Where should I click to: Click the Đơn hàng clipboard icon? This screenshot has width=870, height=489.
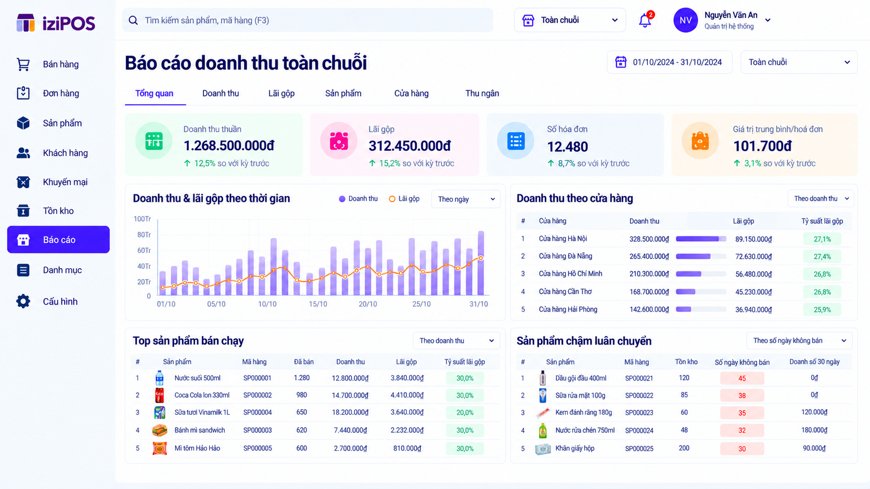[23, 93]
